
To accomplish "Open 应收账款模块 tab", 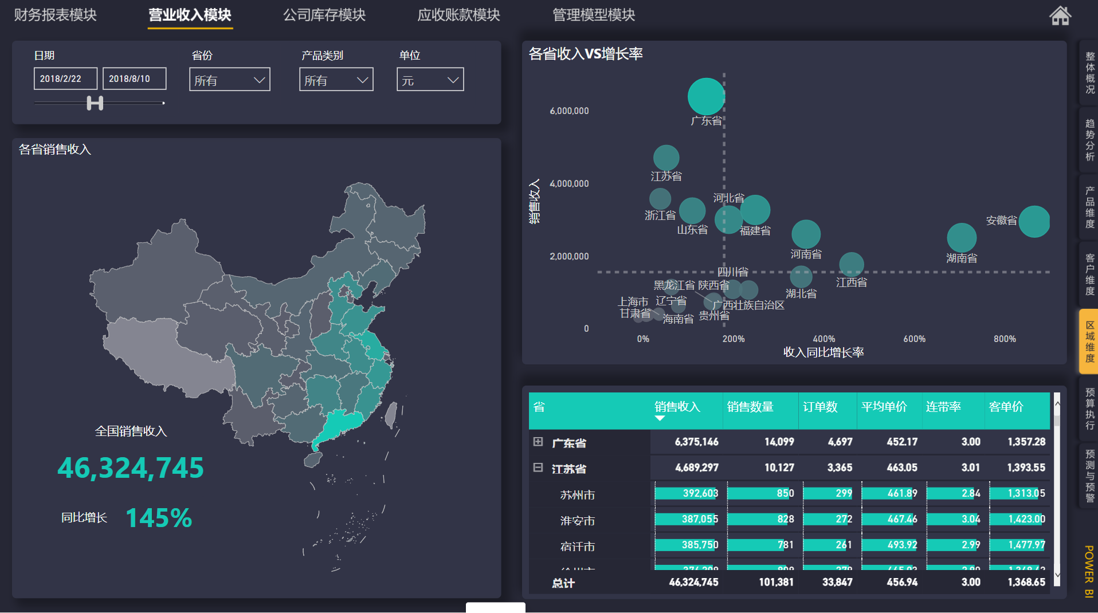I will (458, 15).
